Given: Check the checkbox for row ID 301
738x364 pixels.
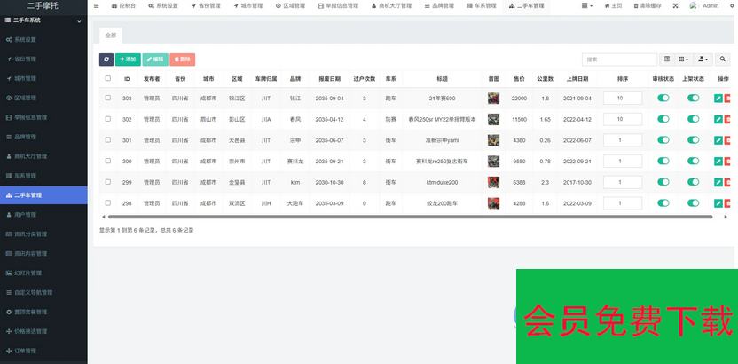Looking at the screenshot, I should pyautogui.click(x=108, y=139).
